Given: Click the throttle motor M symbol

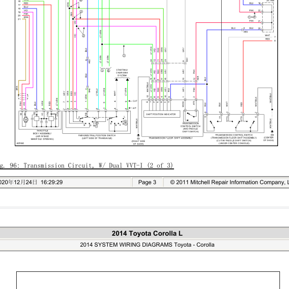Looking at the screenshot, I should pyautogui.click(x=26, y=120).
